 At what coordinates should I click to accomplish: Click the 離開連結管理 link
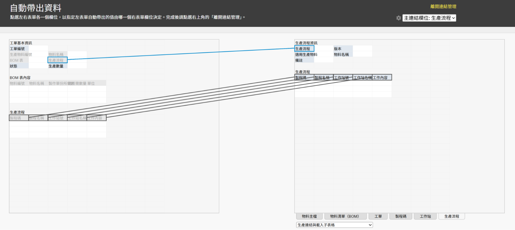click(443, 7)
